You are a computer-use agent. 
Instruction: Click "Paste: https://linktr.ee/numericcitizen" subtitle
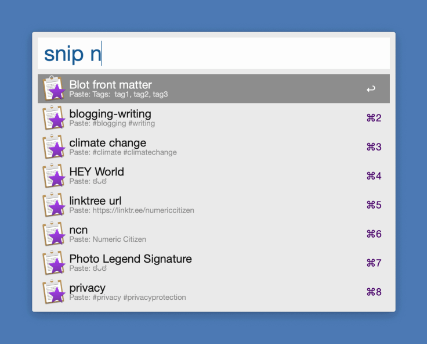(132, 210)
